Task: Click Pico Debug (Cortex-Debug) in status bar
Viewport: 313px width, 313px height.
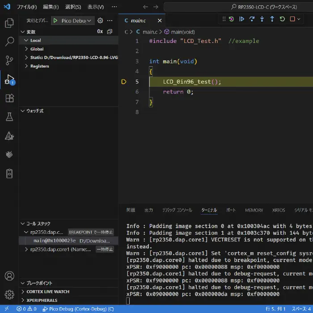Action: (x=78, y=309)
